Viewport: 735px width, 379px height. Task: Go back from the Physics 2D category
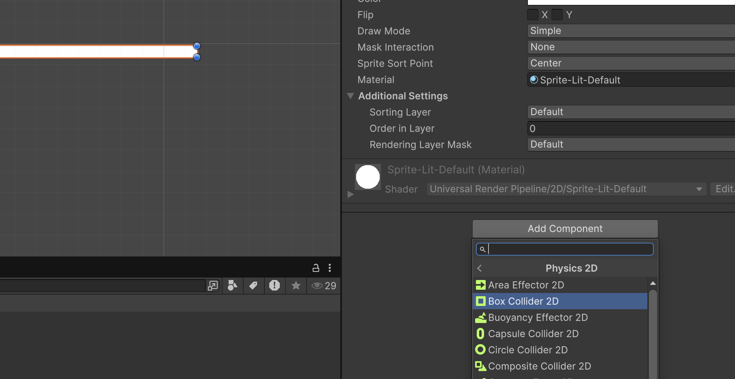(x=480, y=268)
